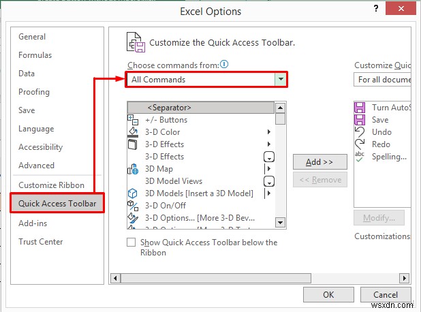Select the Undo entry text in toolbar list
Screen dimensions: 421x312
(x=381, y=132)
